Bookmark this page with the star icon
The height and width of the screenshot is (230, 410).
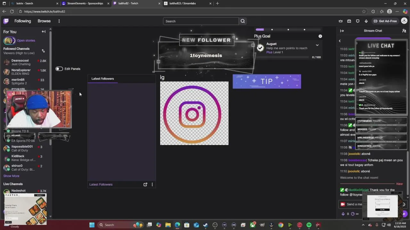coord(364,11)
